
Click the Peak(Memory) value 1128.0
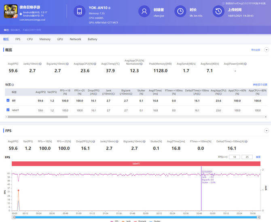click(161, 71)
